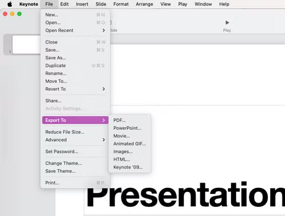Choose Close from the File menu

click(75, 42)
